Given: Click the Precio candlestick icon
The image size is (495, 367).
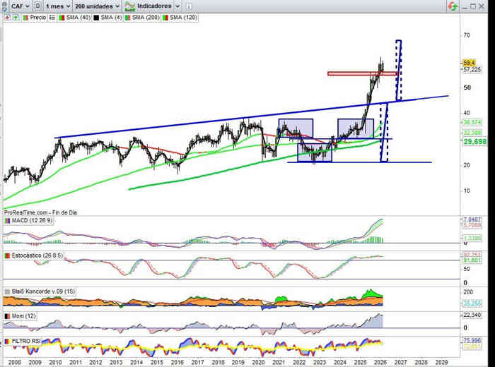Looking at the screenshot, I should coord(24,16).
